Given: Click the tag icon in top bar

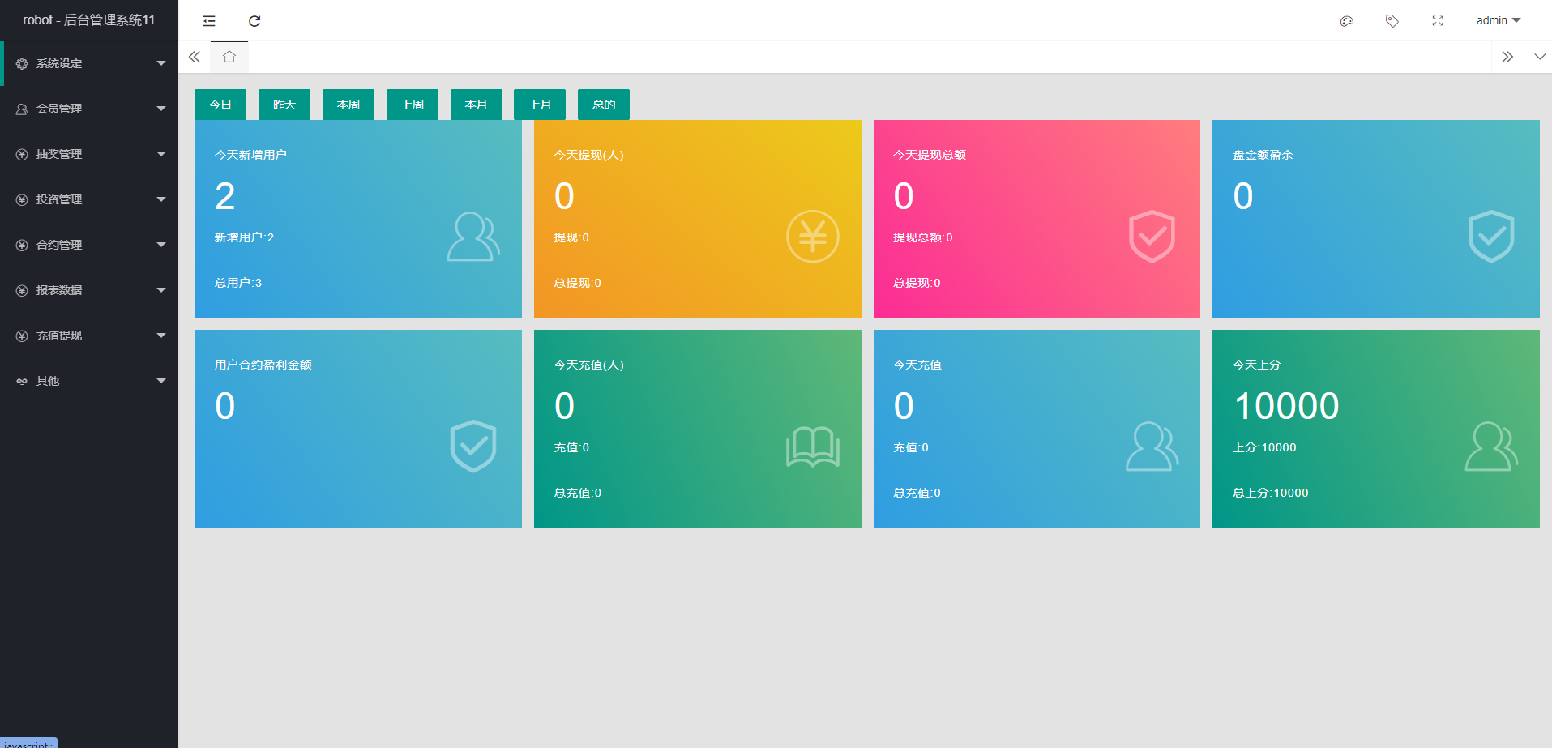Looking at the screenshot, I should 1392,21.
